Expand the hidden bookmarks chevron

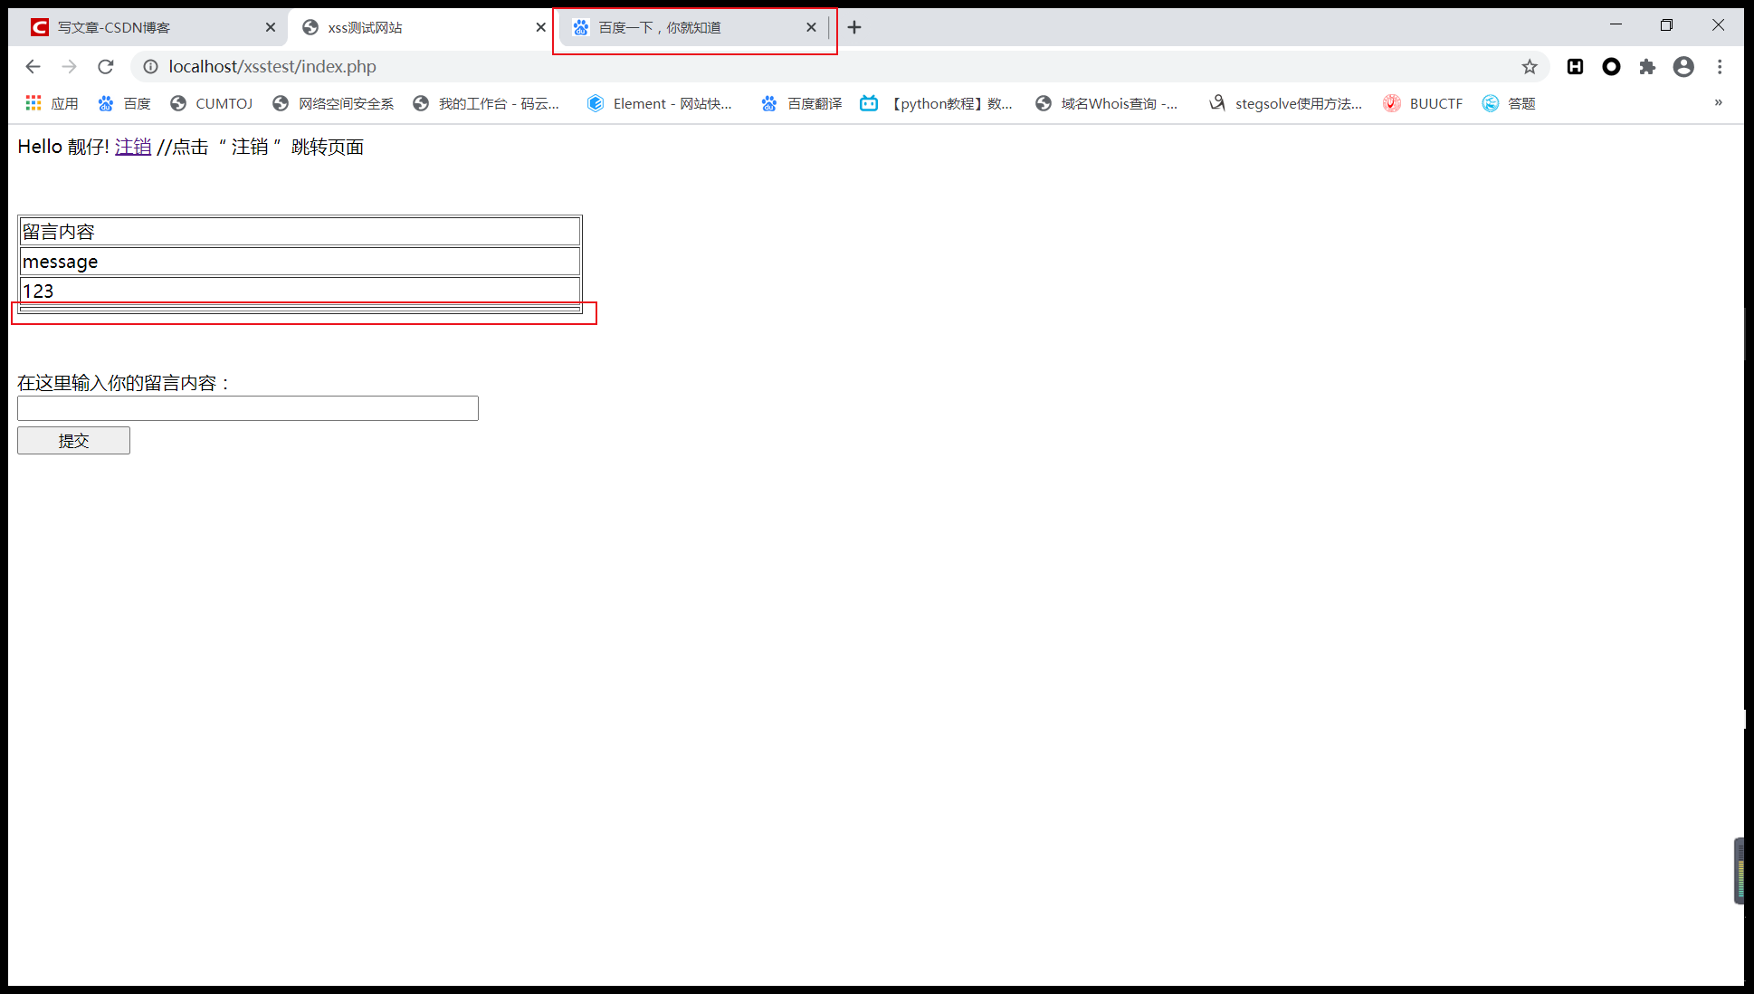(1718, 103)
